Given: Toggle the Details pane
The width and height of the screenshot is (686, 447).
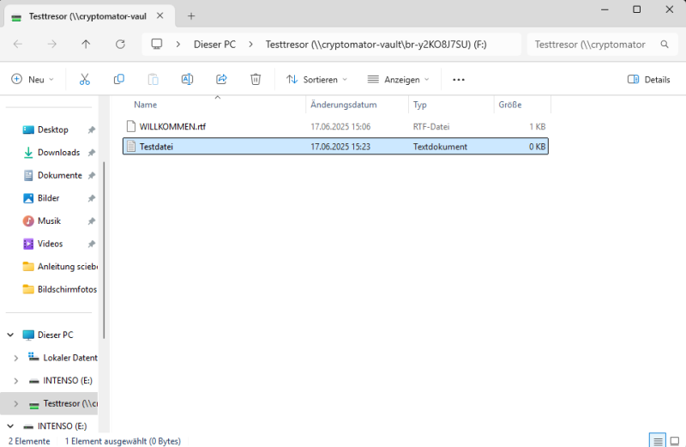Looking at the screenshot, I should pos(648,79).
